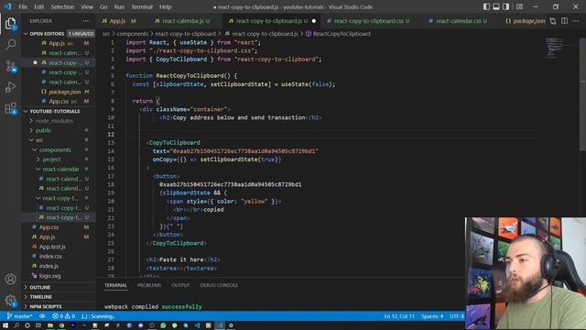Toggle secondary side bar layout icon
This screenshot has width=586, height=330.
coord(505,6)
